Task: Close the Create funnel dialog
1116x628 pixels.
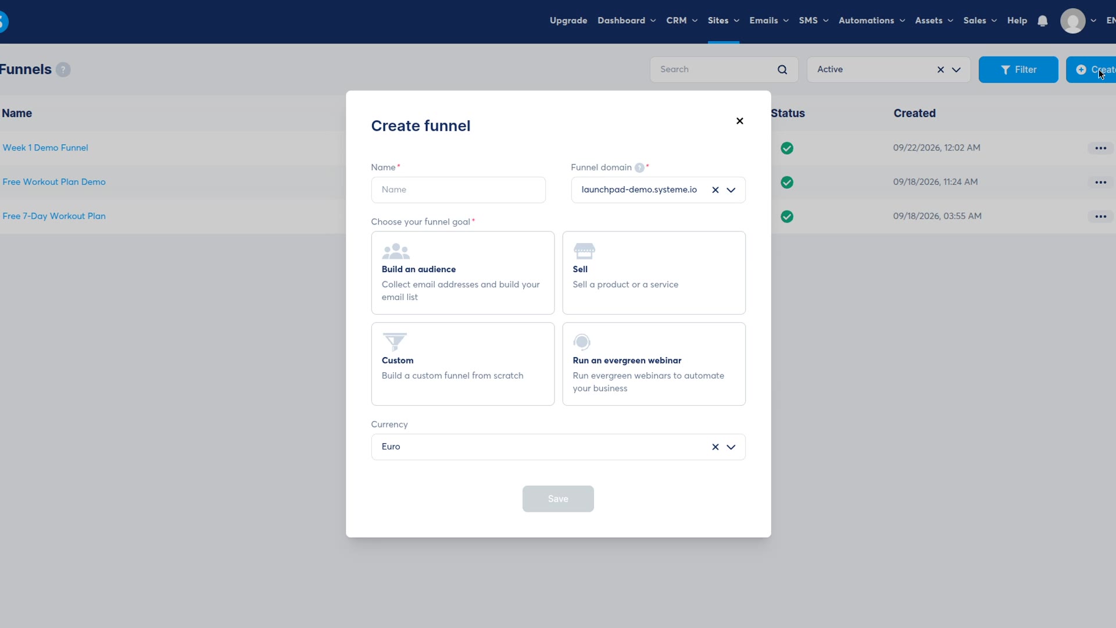Action: click(739, 121)
